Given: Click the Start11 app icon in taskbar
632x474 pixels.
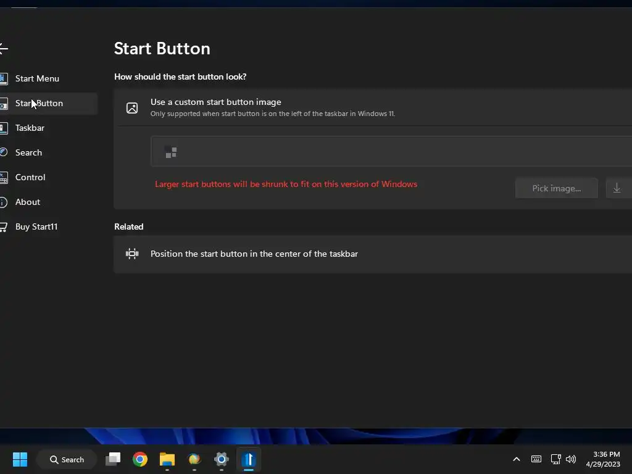Looking at the screenshot, I should point(249,459).
